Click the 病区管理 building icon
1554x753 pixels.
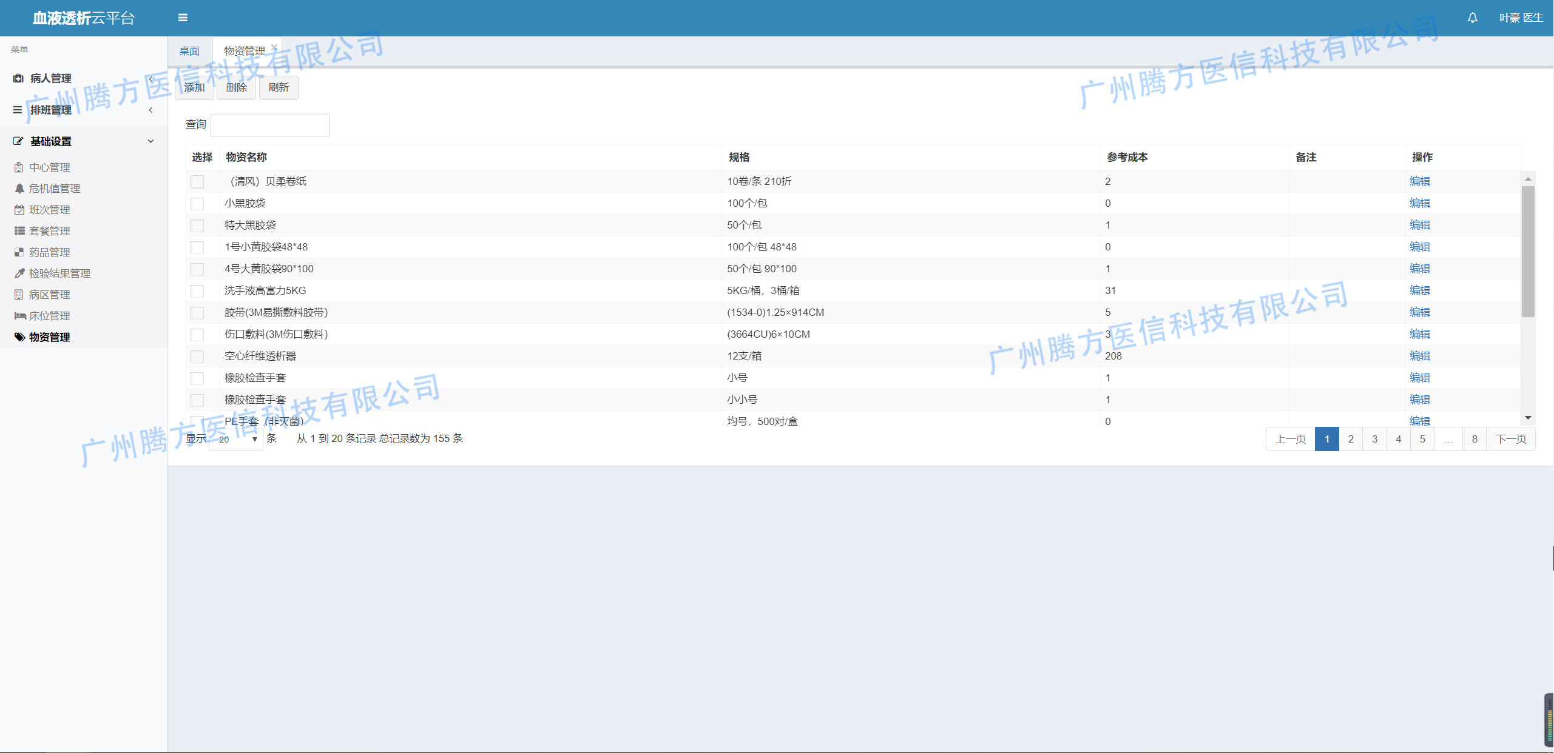click(x=19, y=295)
